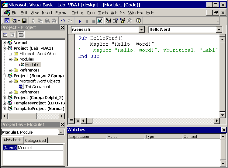The width and height of the screenshot is (228, 168).
Task: Open the Toolbox hammer-and-wrench icon
Action: coord(130,21)
